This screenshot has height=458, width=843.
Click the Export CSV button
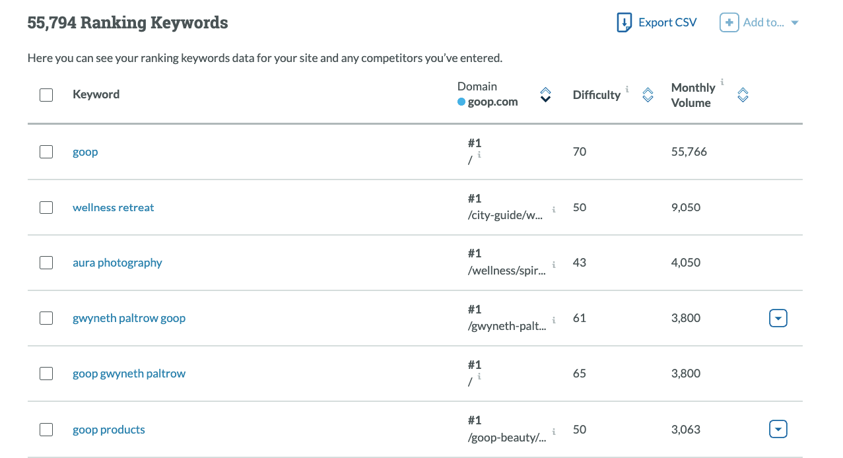tap(667, 22)
